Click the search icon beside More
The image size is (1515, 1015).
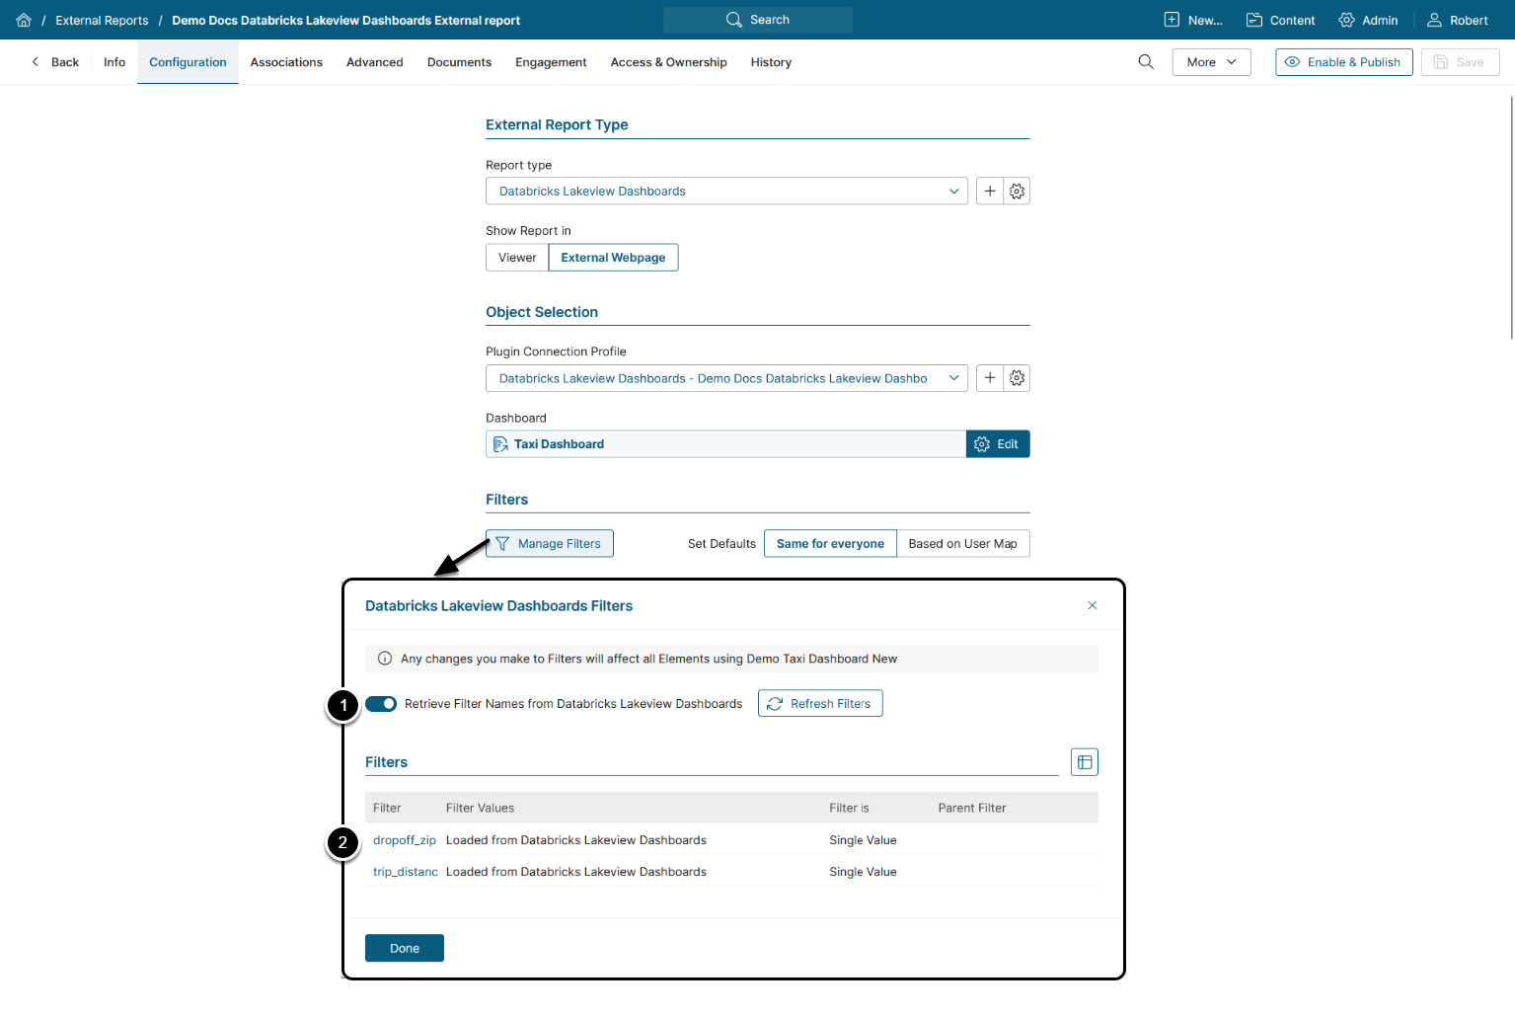click(x=1146, y=62)
